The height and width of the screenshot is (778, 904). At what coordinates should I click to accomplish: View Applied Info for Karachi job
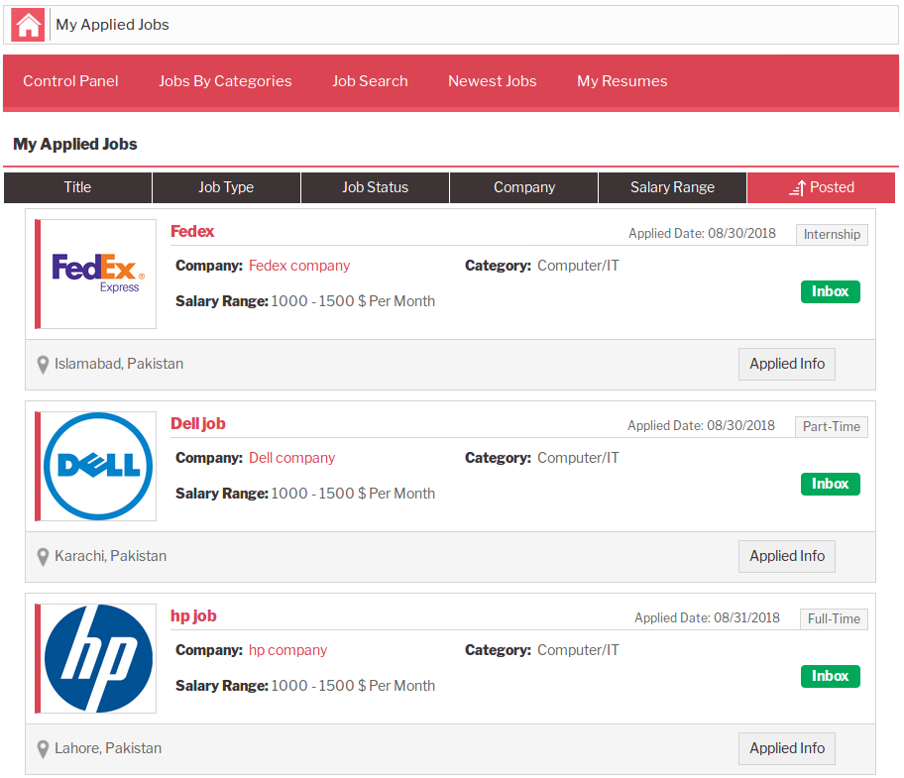tap(786, 557)
